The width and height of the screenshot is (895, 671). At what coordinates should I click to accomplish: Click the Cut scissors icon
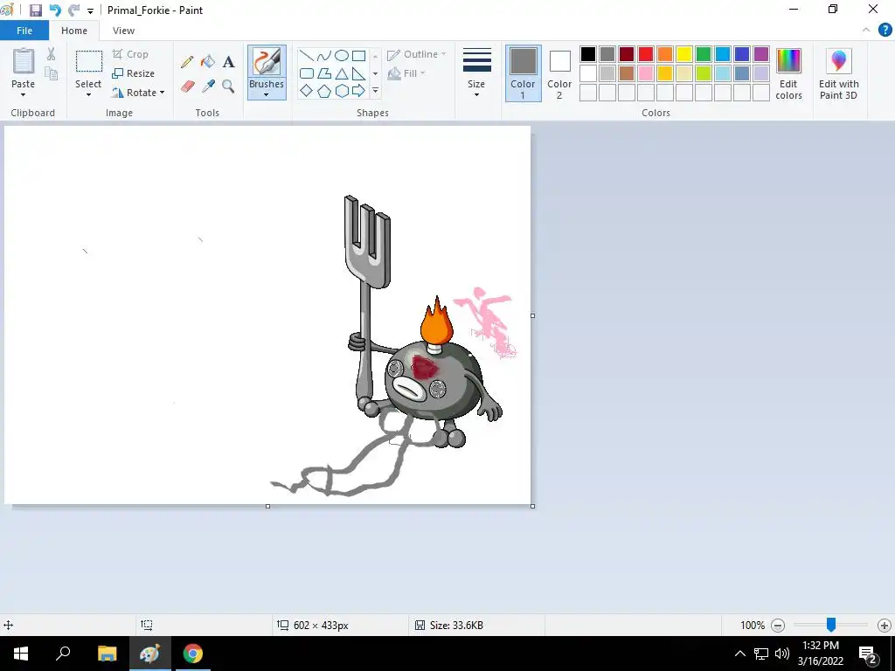click(x=52, y=54)
